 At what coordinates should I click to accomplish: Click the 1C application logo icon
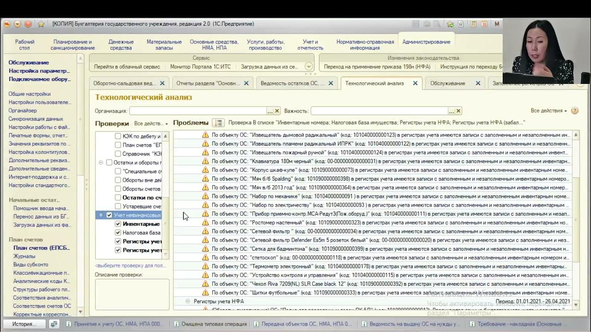point(7,24)
